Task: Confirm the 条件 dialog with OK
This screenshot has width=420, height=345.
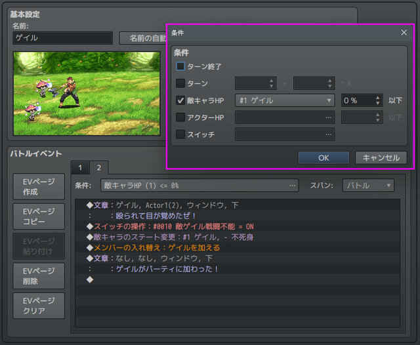Action: tap(324, 157)
